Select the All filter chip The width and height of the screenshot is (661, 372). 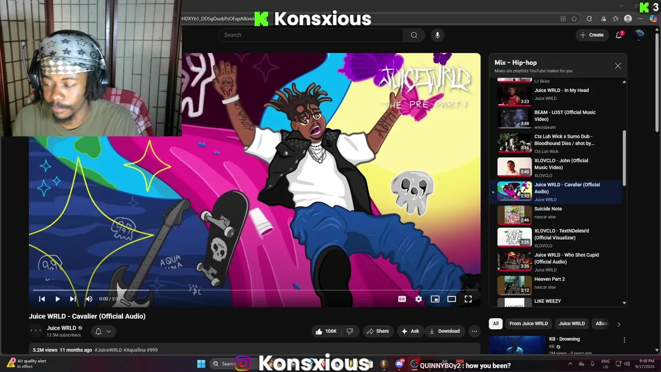[495, 323]
